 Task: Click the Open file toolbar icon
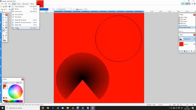4,6
